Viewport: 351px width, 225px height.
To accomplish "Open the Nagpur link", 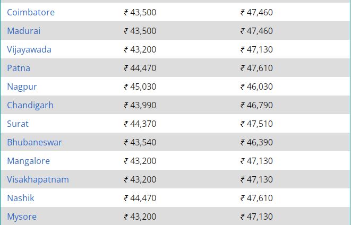I will pos(22,86).
